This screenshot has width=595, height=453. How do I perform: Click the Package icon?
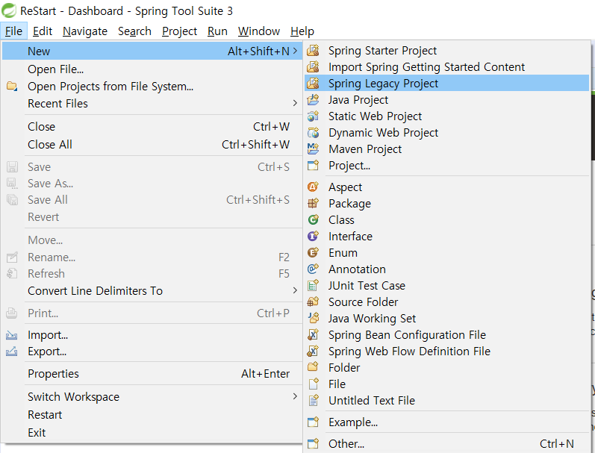[313, 203]
